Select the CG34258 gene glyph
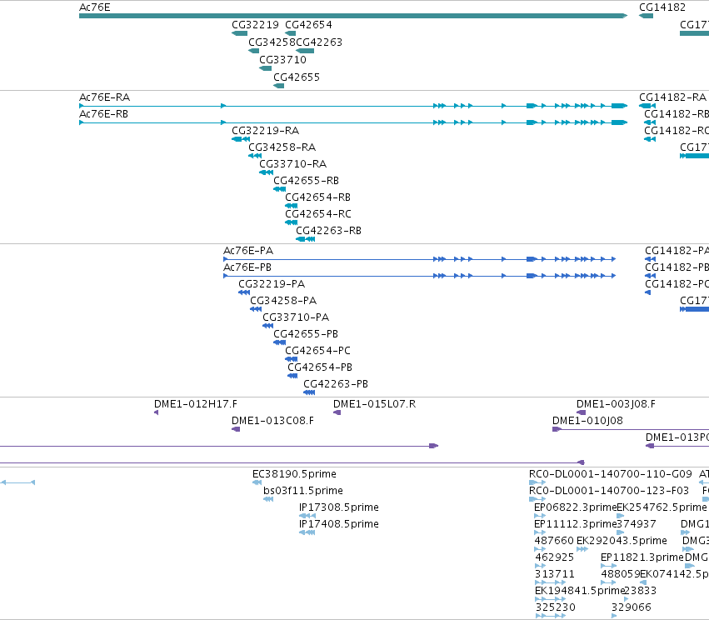Image resolution: width=709 pixels, height=620 pixels. [253, 51]
